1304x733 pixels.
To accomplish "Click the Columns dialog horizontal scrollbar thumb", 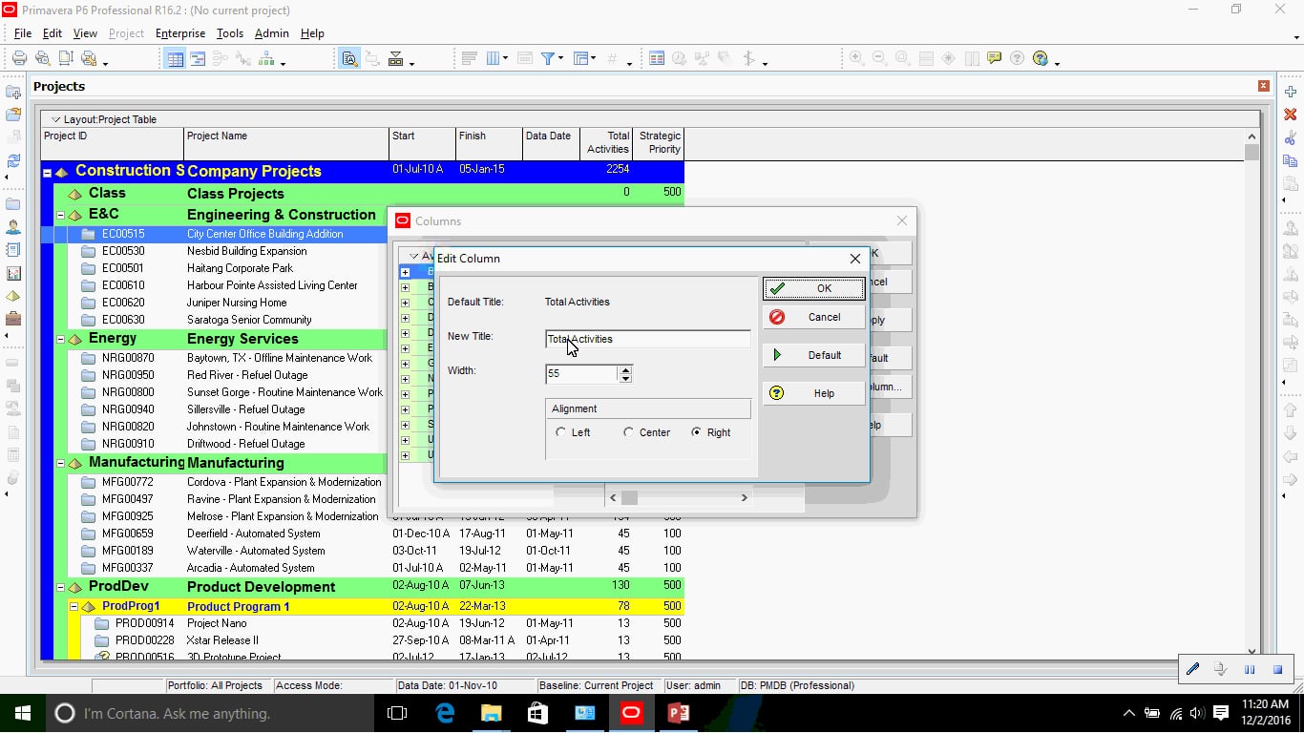I will point(629,497).
